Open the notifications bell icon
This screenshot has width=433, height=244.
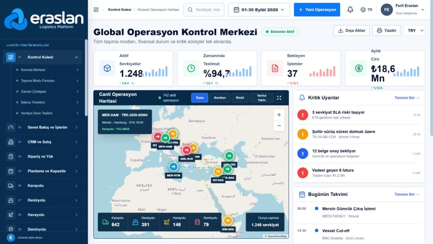click(x=350, y=10)
